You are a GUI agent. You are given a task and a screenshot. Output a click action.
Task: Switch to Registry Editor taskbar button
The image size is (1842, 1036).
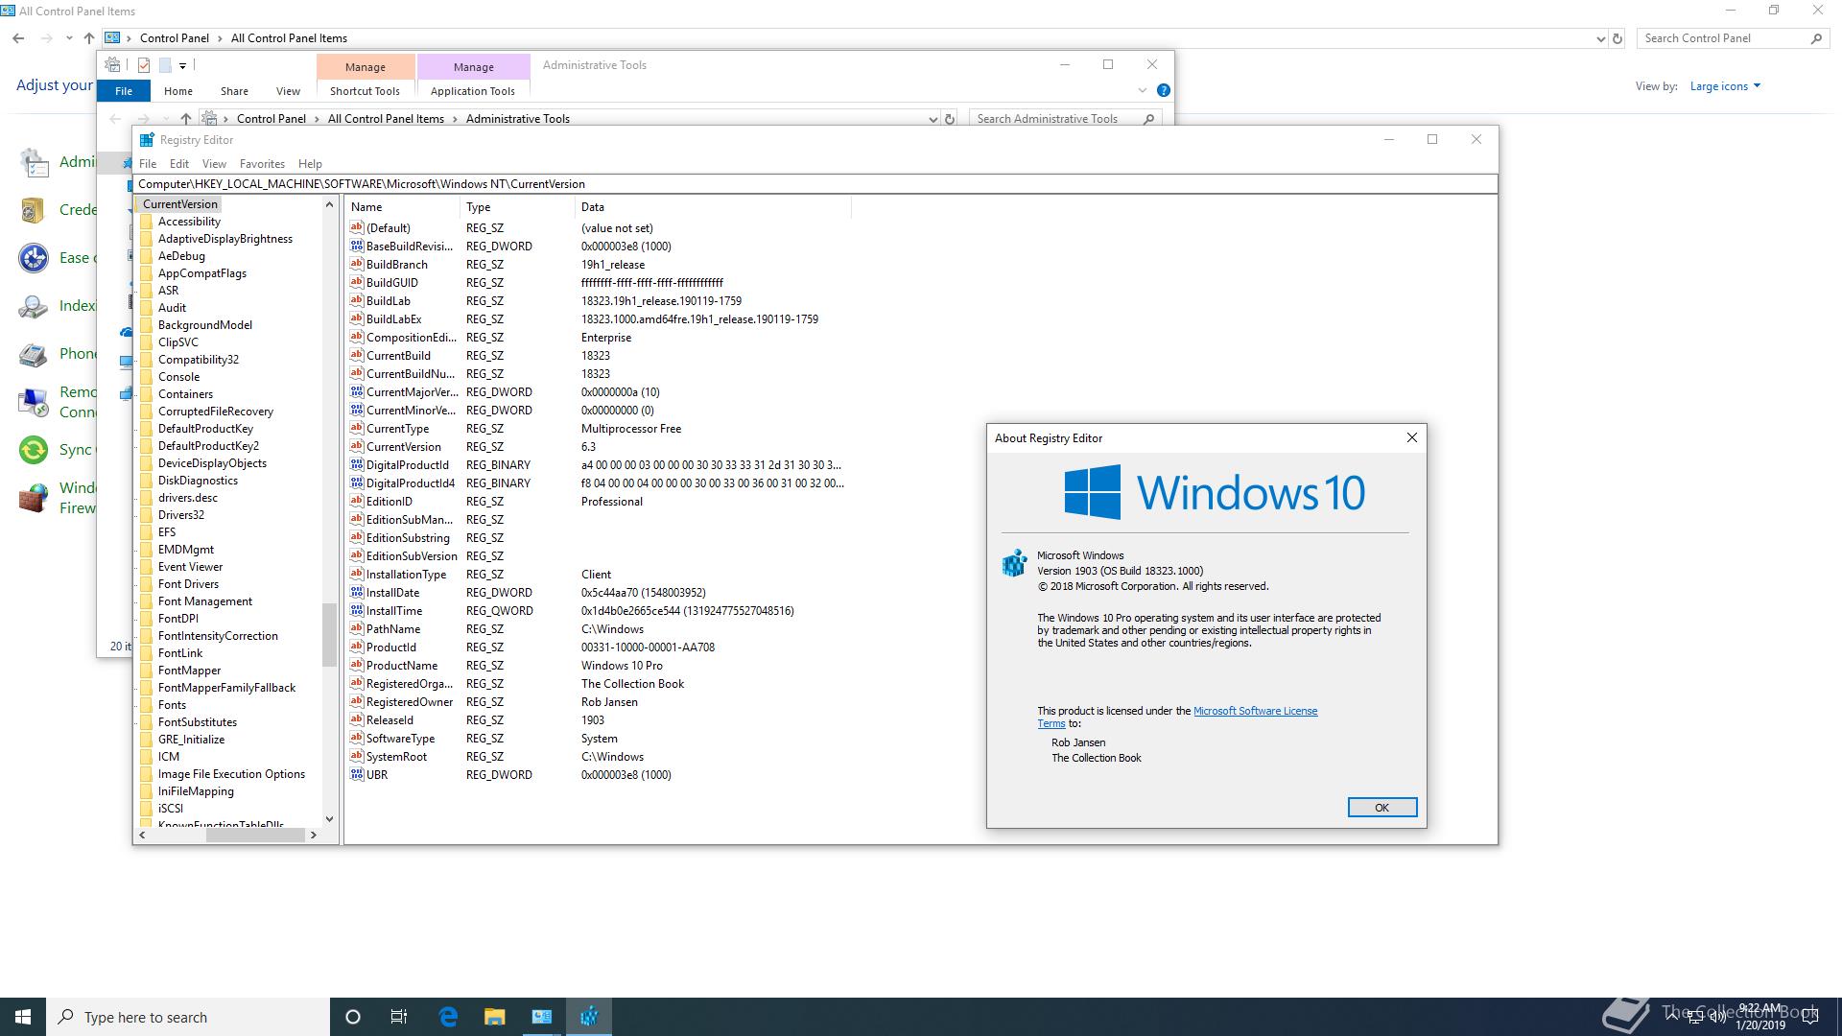click(x=589, y=1017)
